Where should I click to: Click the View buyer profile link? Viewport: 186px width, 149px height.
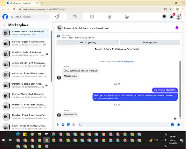click(126, 61)
